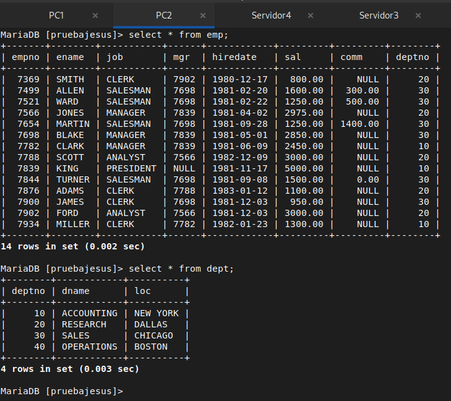Click '14 rows in set (0.002 sec)' line

(x=73, y=246)
